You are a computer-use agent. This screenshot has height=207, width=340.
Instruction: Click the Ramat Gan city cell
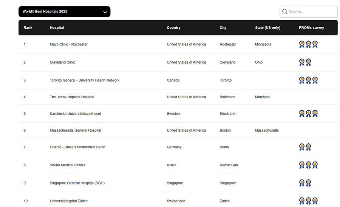coord(229,165)
